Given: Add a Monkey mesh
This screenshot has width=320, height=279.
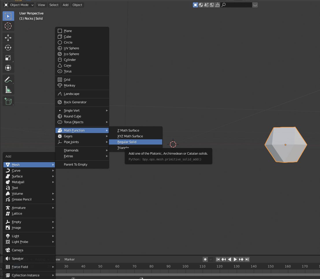Looking at the screenshot, I should (x=82, y=85).
